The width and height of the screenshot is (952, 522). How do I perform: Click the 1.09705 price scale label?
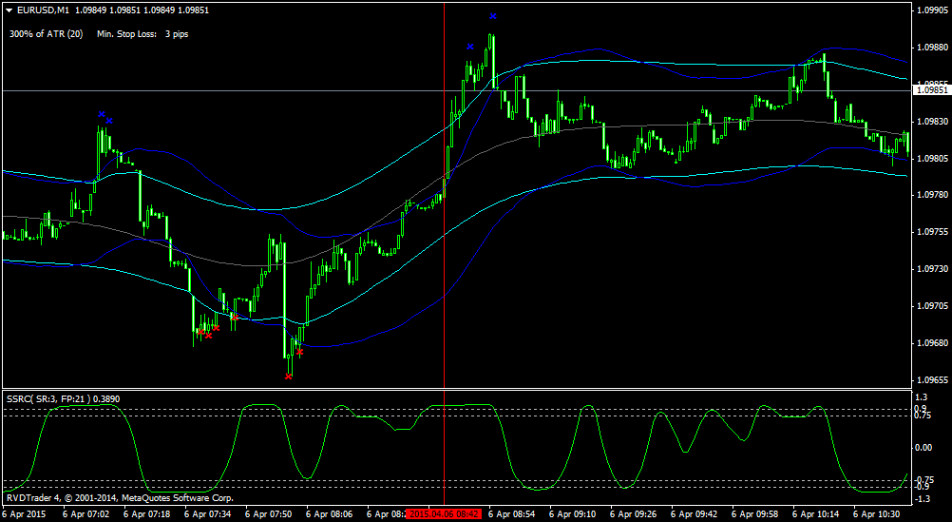(934, 305)
